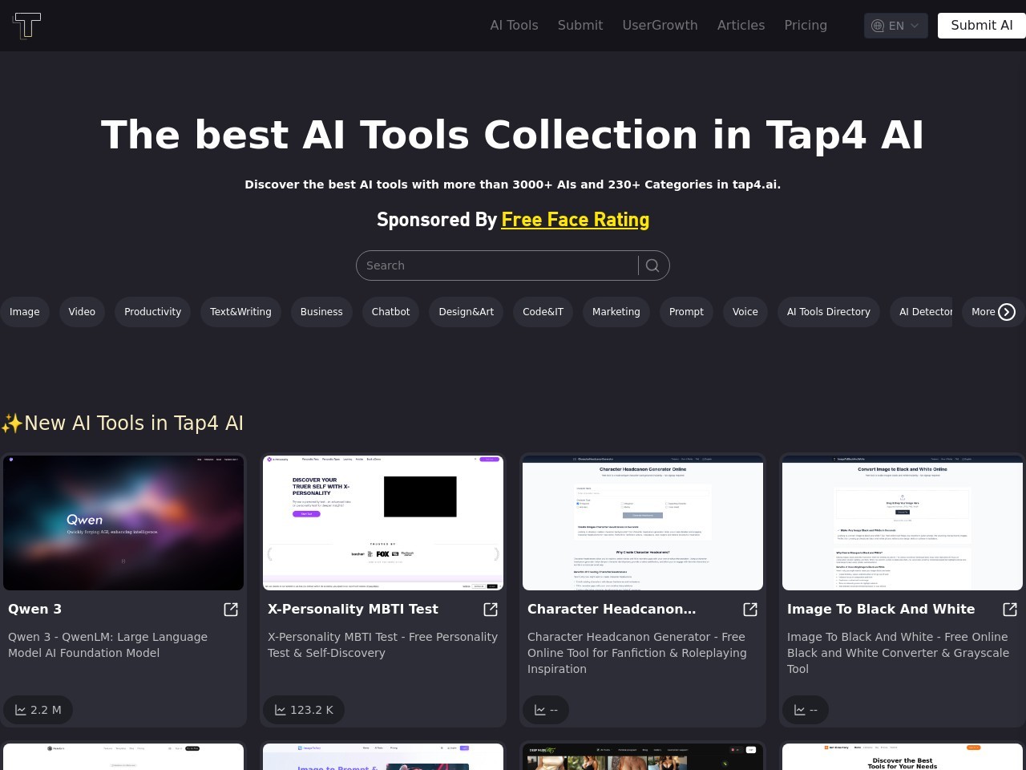Click the globe icon in language selector
This screenshot has width=1026, height=770.
click(x=878, y=26)
